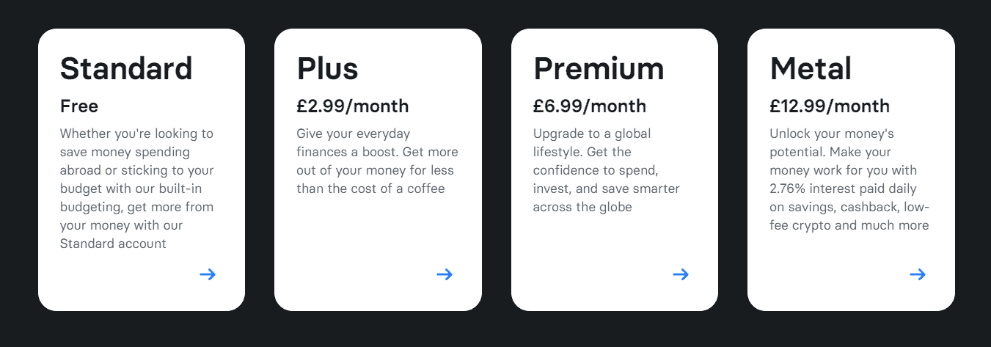This screenshot has height=347, width=991.
Task: Choose the white Metal plan card
Action: click(x=851, y=169)
